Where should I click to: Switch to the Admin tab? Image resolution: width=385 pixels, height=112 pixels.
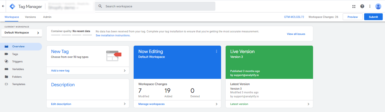[x=47, y=17]
